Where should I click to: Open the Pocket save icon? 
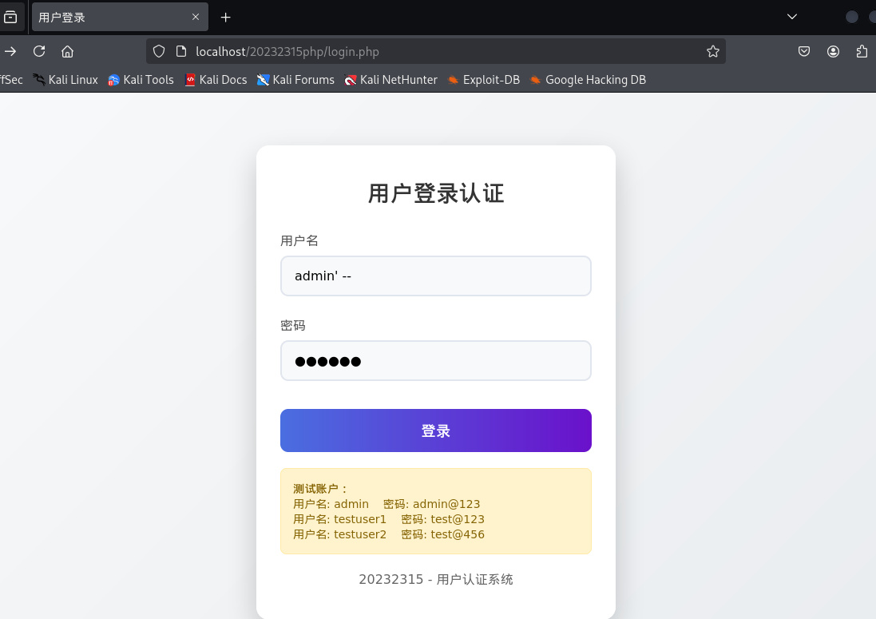click(x=804, y=51)
